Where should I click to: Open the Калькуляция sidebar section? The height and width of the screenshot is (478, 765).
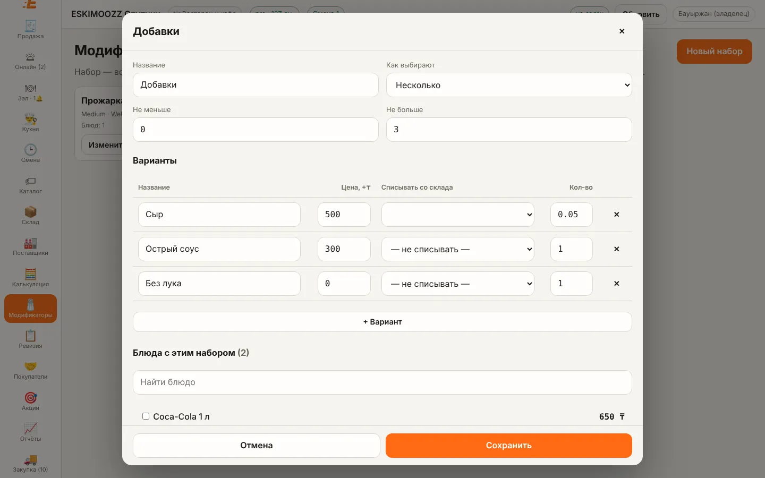tap(30, 277)
